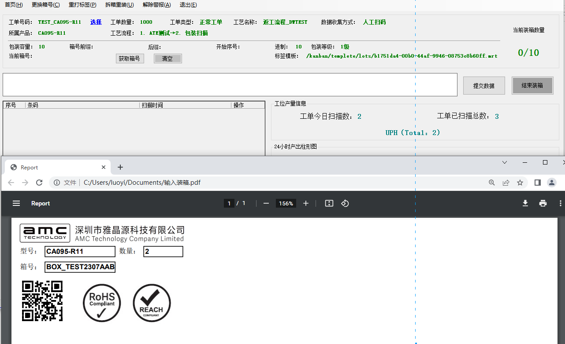Open the 更换箱号(C) menu
Image resolution: width=565 pixels, height=344 pixels.
coord(46,5)
